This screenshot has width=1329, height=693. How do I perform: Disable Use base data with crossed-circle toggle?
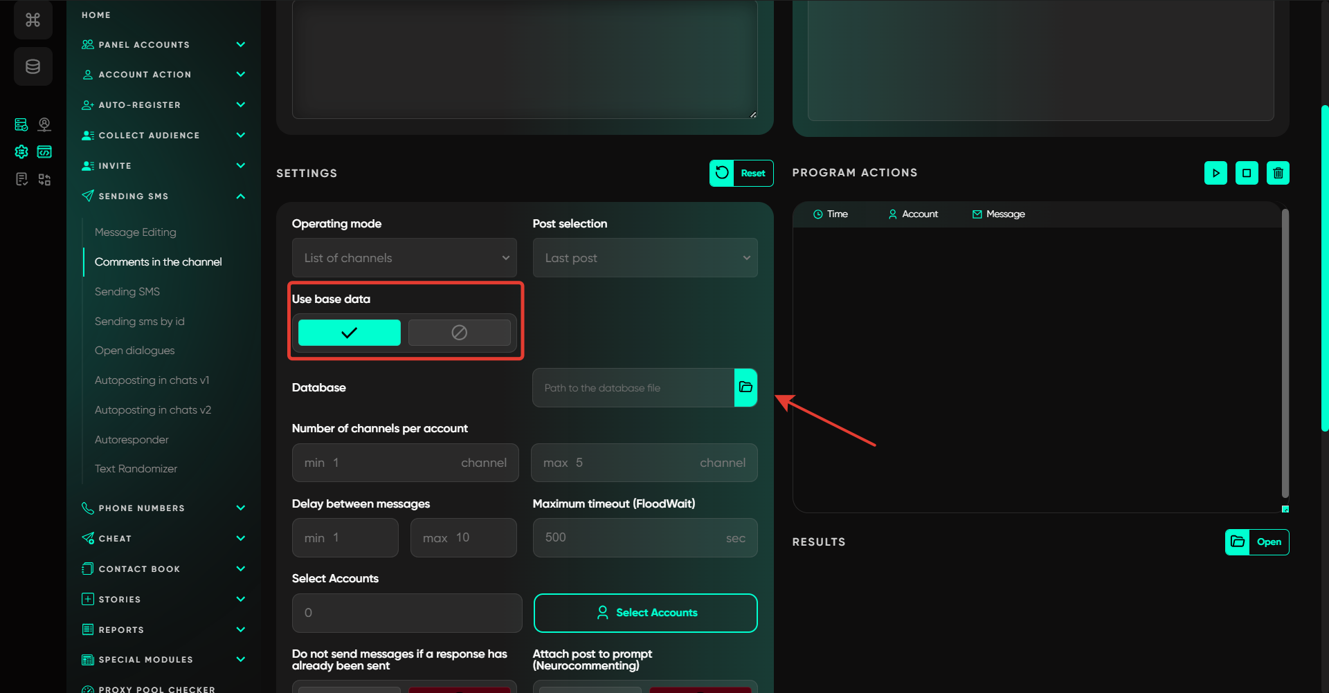click(x=459, y=333)
